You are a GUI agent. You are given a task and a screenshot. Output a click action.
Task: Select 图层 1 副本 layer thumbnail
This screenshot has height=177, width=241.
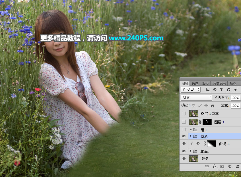193,114
